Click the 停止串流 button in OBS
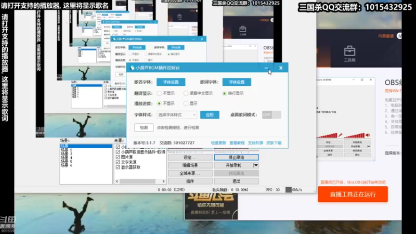Screen dimensions: 416x234 pos(237,158)
